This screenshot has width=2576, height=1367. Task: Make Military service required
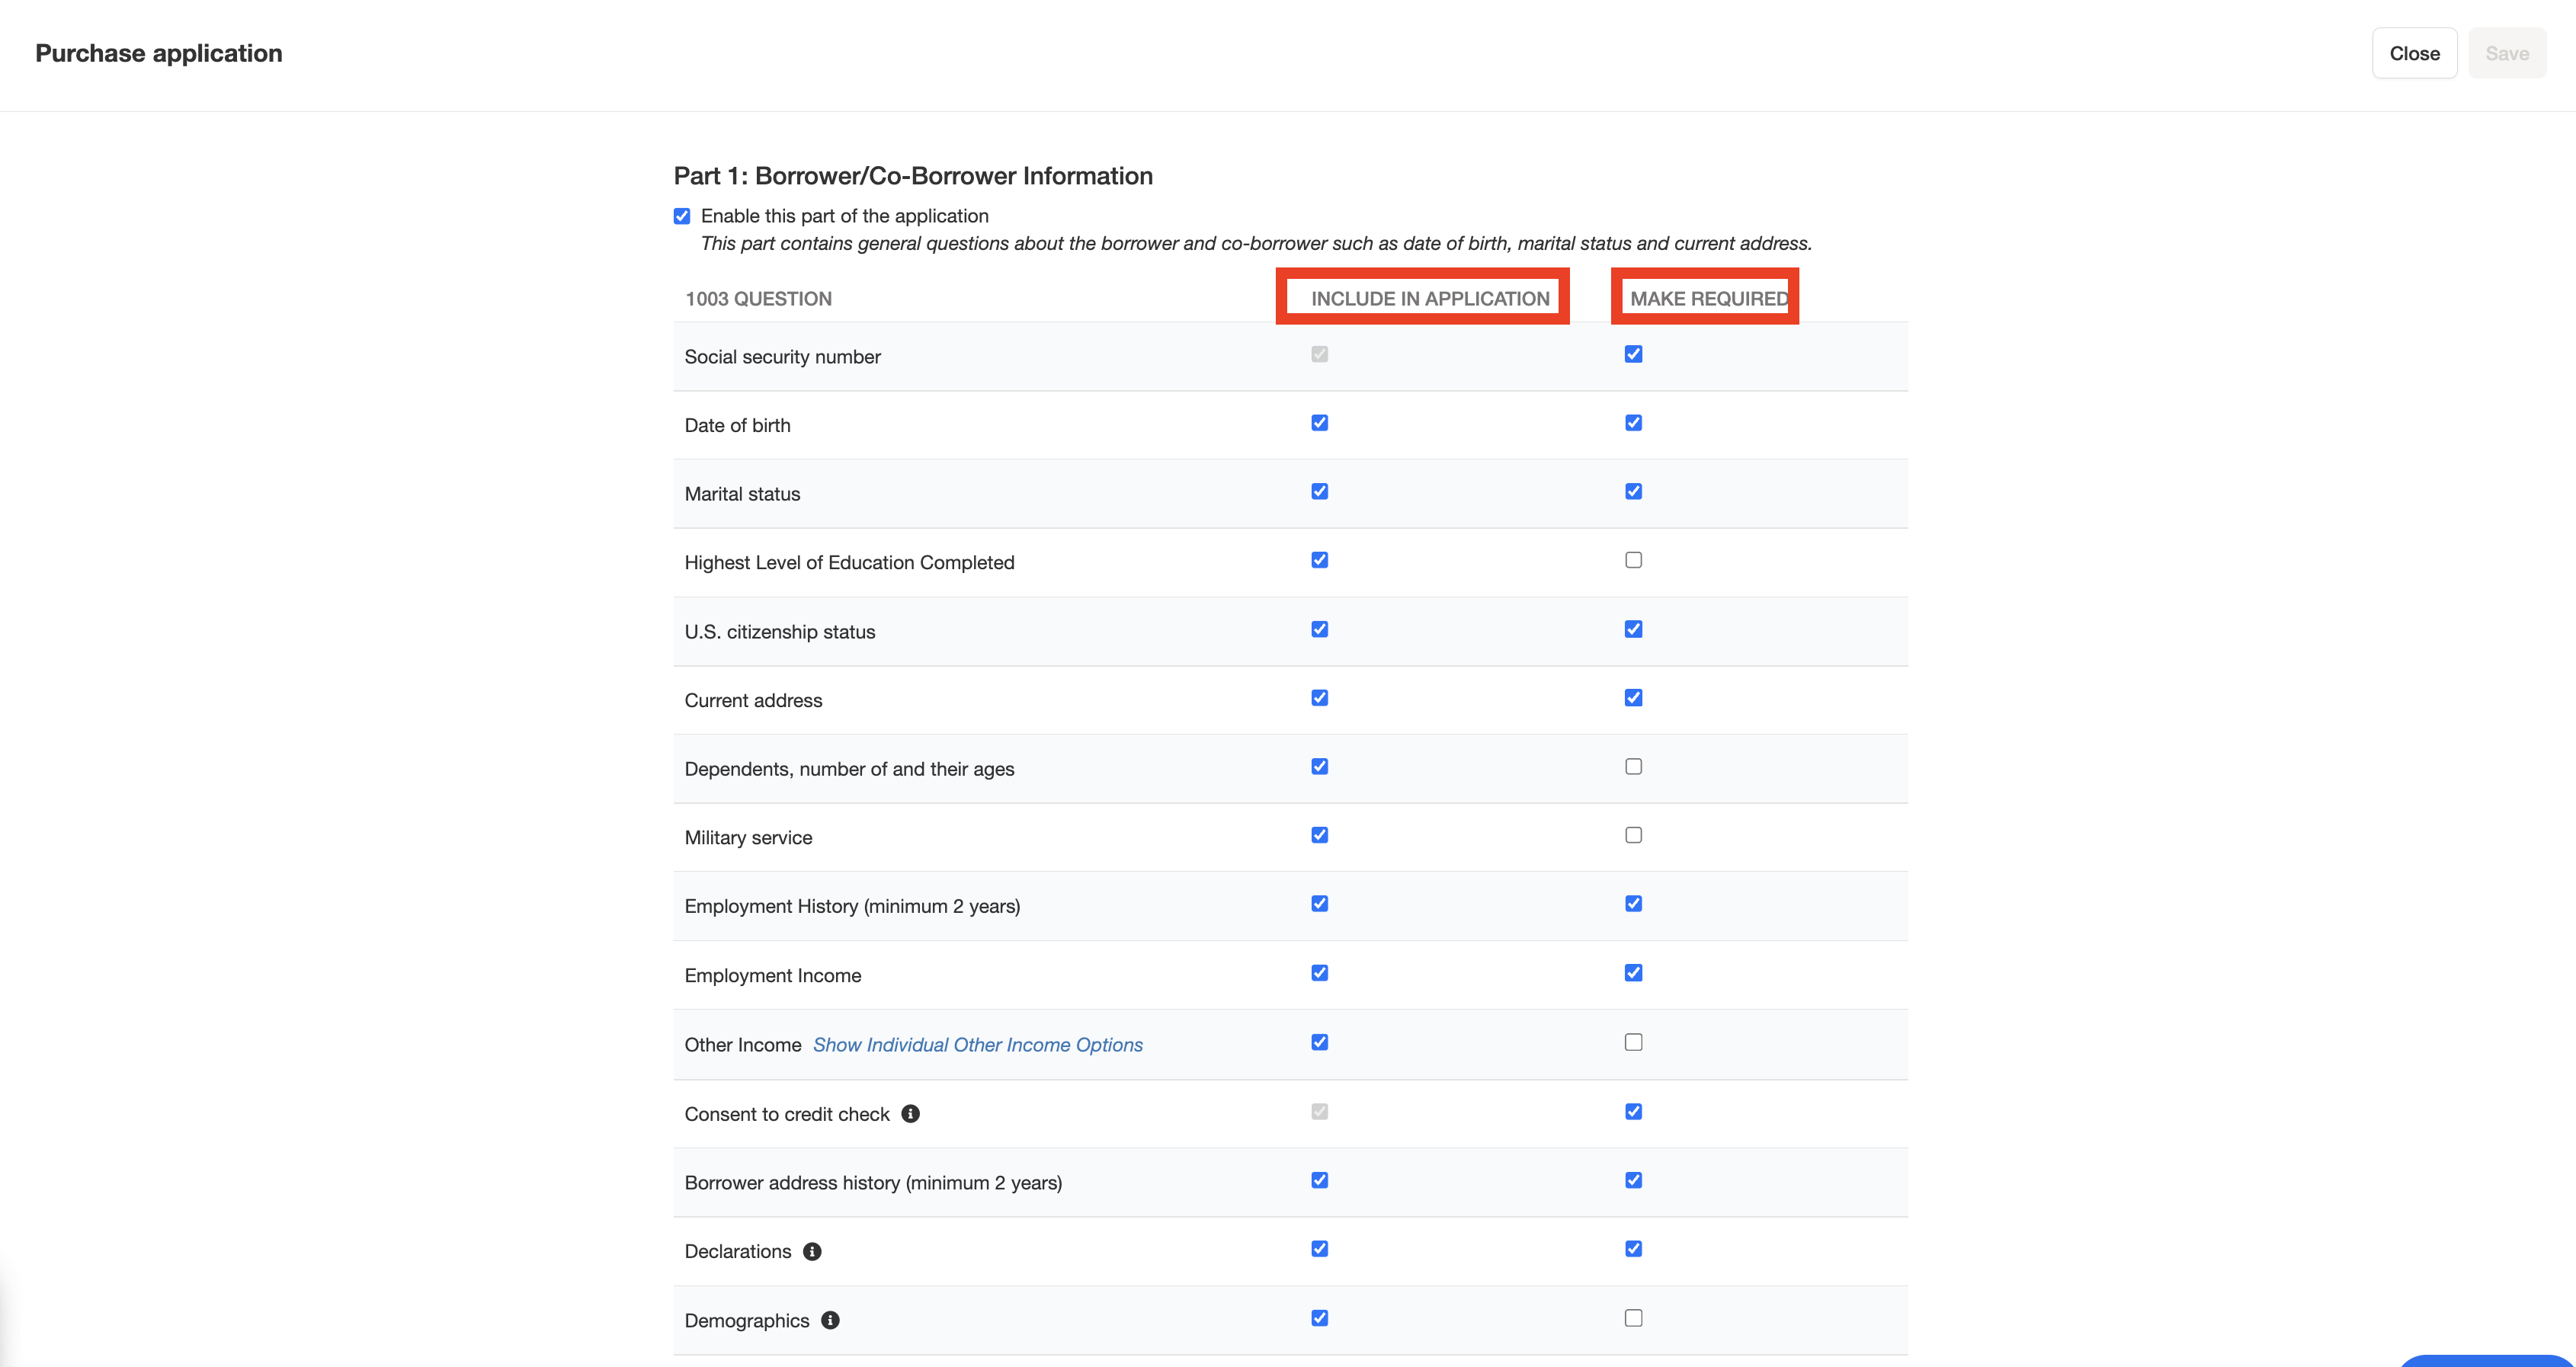[x=1633, y=835]
